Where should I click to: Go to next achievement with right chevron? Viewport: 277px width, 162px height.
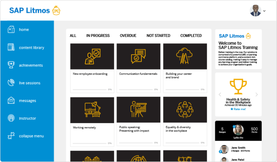click(x=256, y=94)
